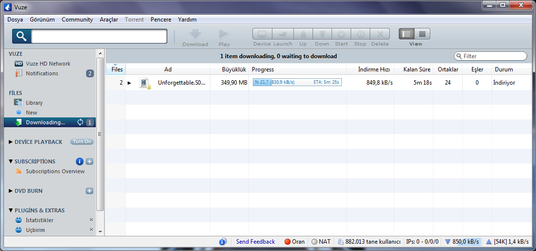The width and height of the screenshot is (536, 251).
Task: Open the Library sidebar item
Action: coord(34,103)
